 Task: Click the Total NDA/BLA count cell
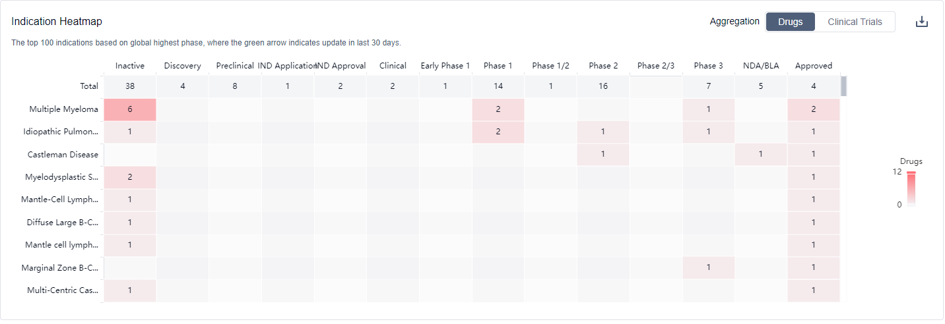(760, 86)
